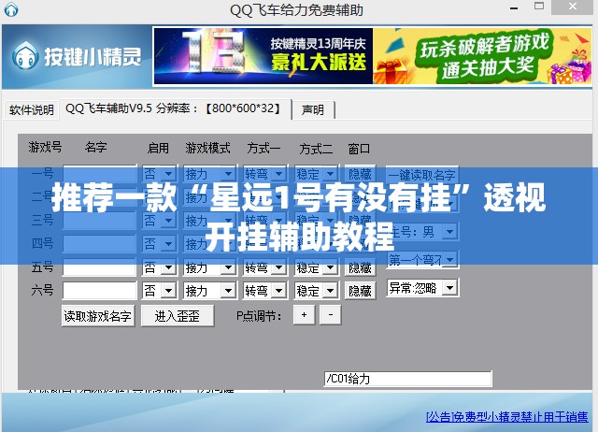Maximize the QQ飞车给力免费辅助 window
The height and width of the screenshot is (432, 598).
(x=539, y=7)
